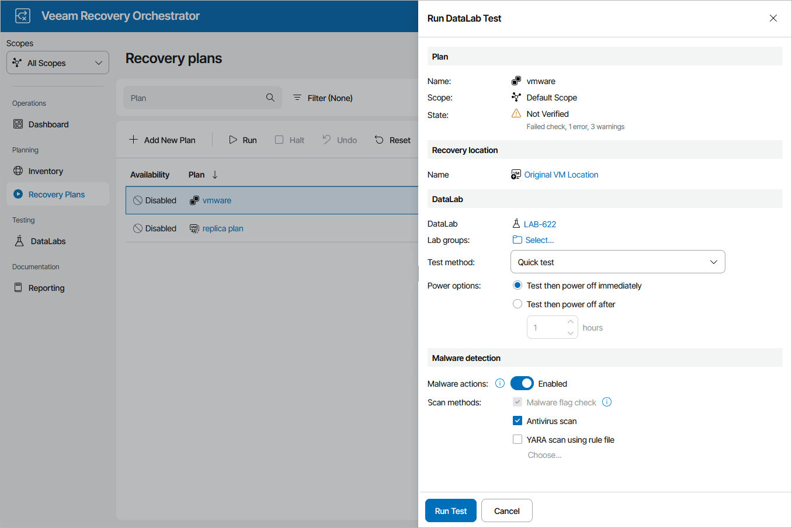Click the folder icon beside Lab groups Select

(517, 239)
